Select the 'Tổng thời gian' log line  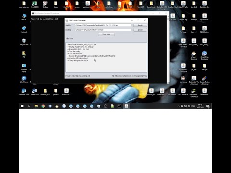tap(77, 61)
